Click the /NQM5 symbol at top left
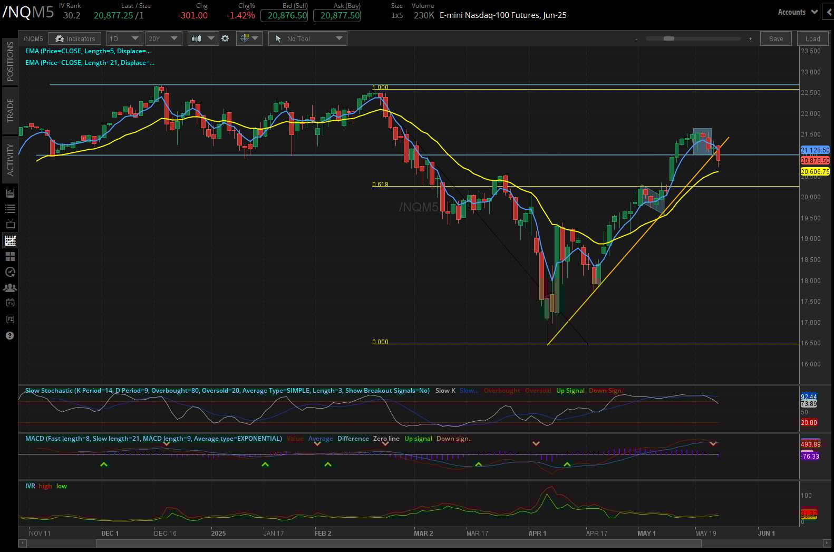This screenshot has width=834, height=552. click(28, 12)
